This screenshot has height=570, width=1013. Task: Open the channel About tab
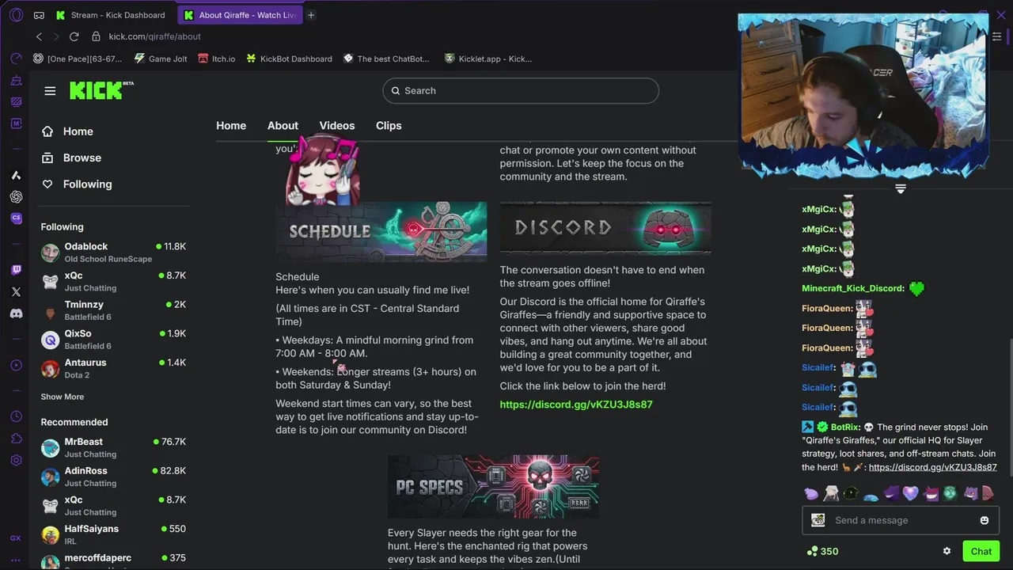click(x=283, y=126)
